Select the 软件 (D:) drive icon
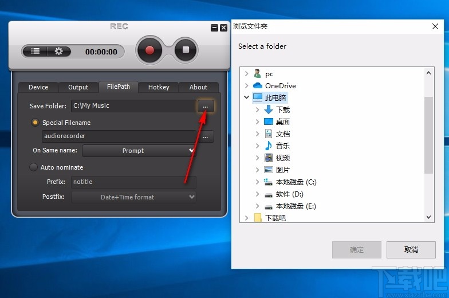The image size is (449, 298). pyautogui.click(x=268, y=195)
